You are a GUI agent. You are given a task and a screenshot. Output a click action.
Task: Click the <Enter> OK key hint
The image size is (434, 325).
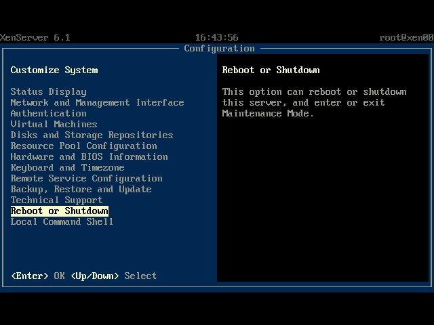(38, 276)
